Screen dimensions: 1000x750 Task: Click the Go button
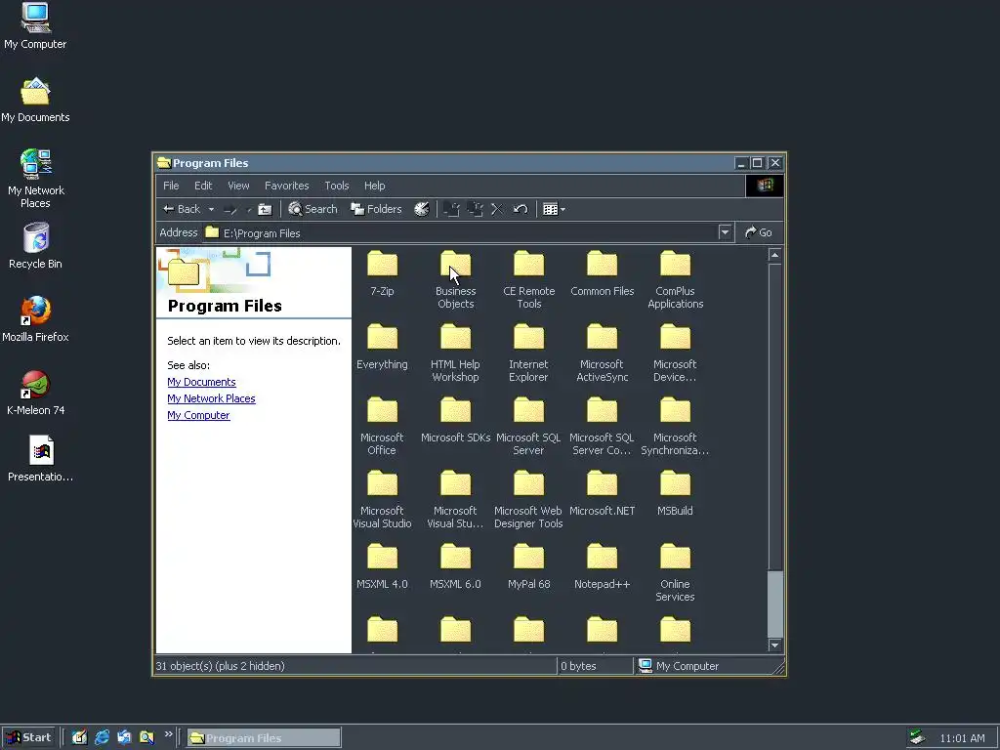(x=758, y=232)
